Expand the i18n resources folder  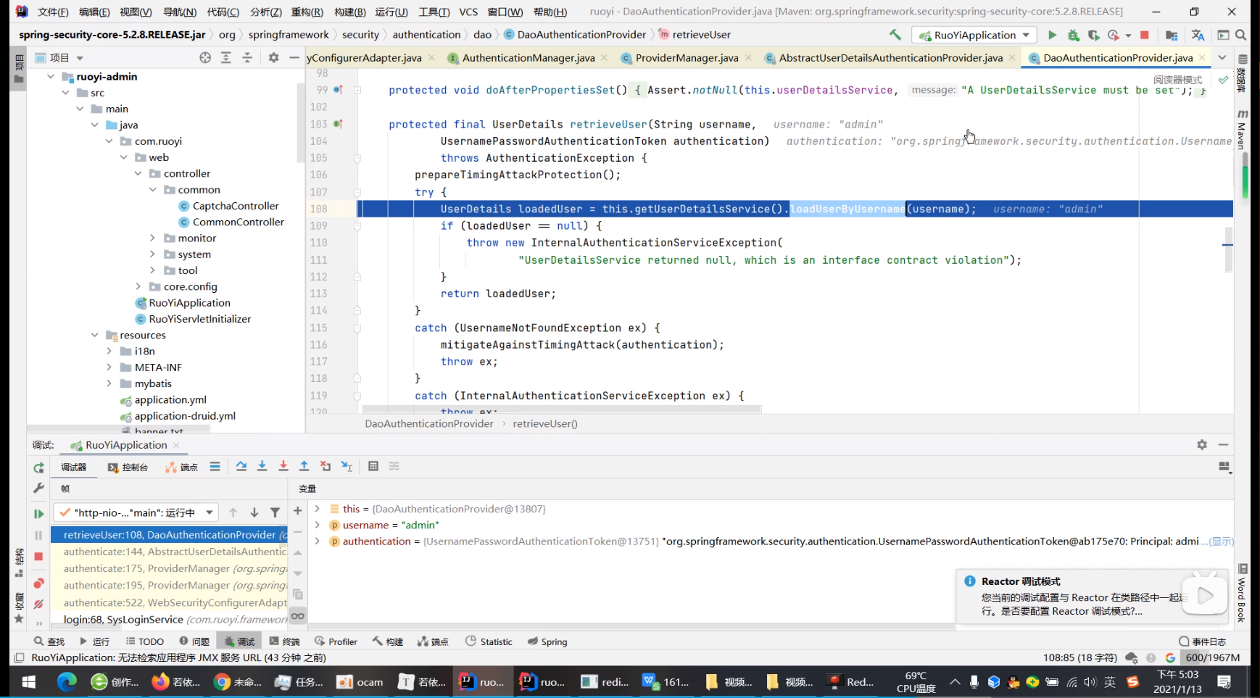pyautogui.click(x=109, y=351)
